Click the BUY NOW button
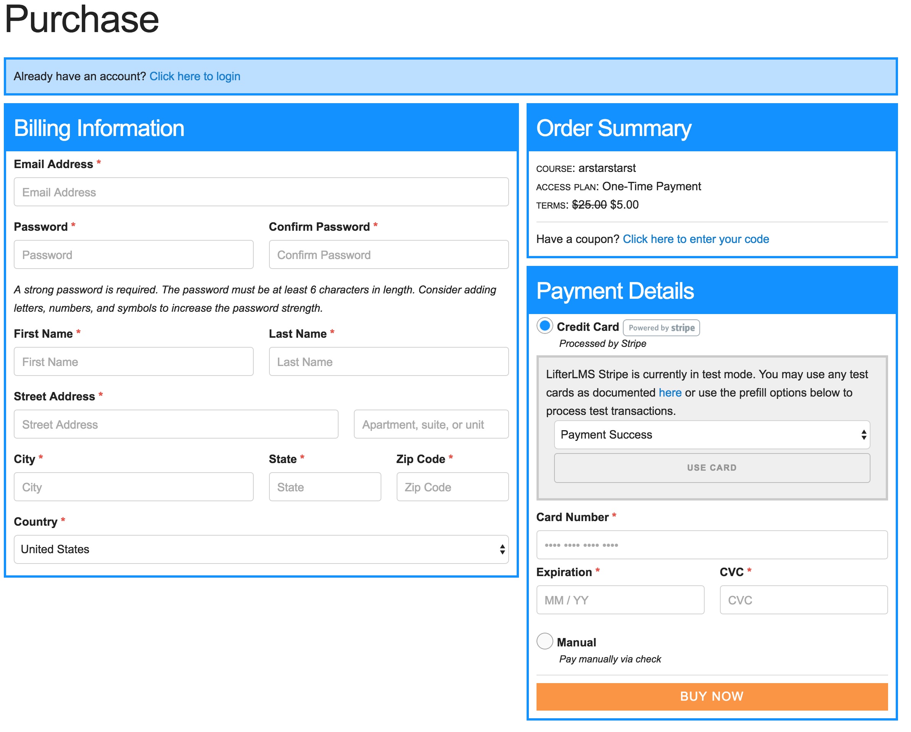Viewport: 911px width, 732px height. (712, 696)
